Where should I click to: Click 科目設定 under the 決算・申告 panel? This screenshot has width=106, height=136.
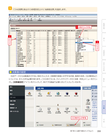40,125
